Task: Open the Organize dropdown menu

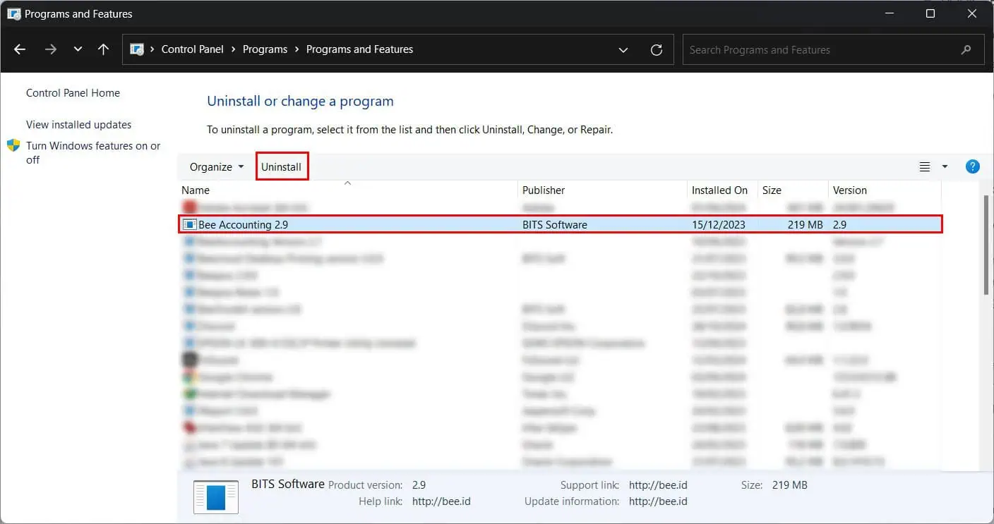Action: coord(217,167)
